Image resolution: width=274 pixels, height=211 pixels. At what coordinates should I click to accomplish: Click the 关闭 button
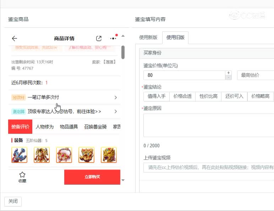tap(13, 201)
